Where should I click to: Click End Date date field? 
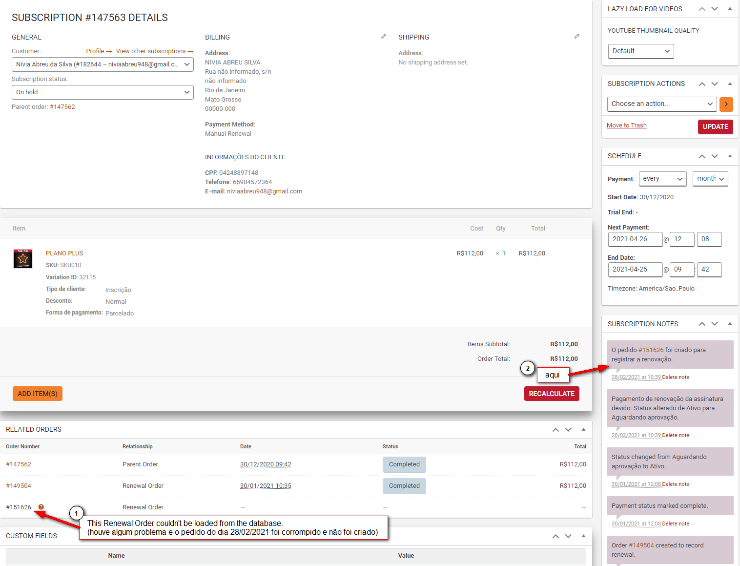pyautogui.click(x=636, y=270)
